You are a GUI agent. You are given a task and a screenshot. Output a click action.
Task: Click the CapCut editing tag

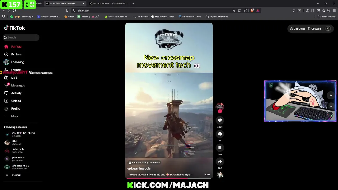(144, 163)
